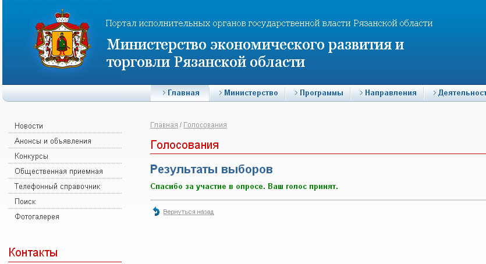Click the Контакты section heading
The width and height of the screenshot is (486, 264).
pos(33,252)
